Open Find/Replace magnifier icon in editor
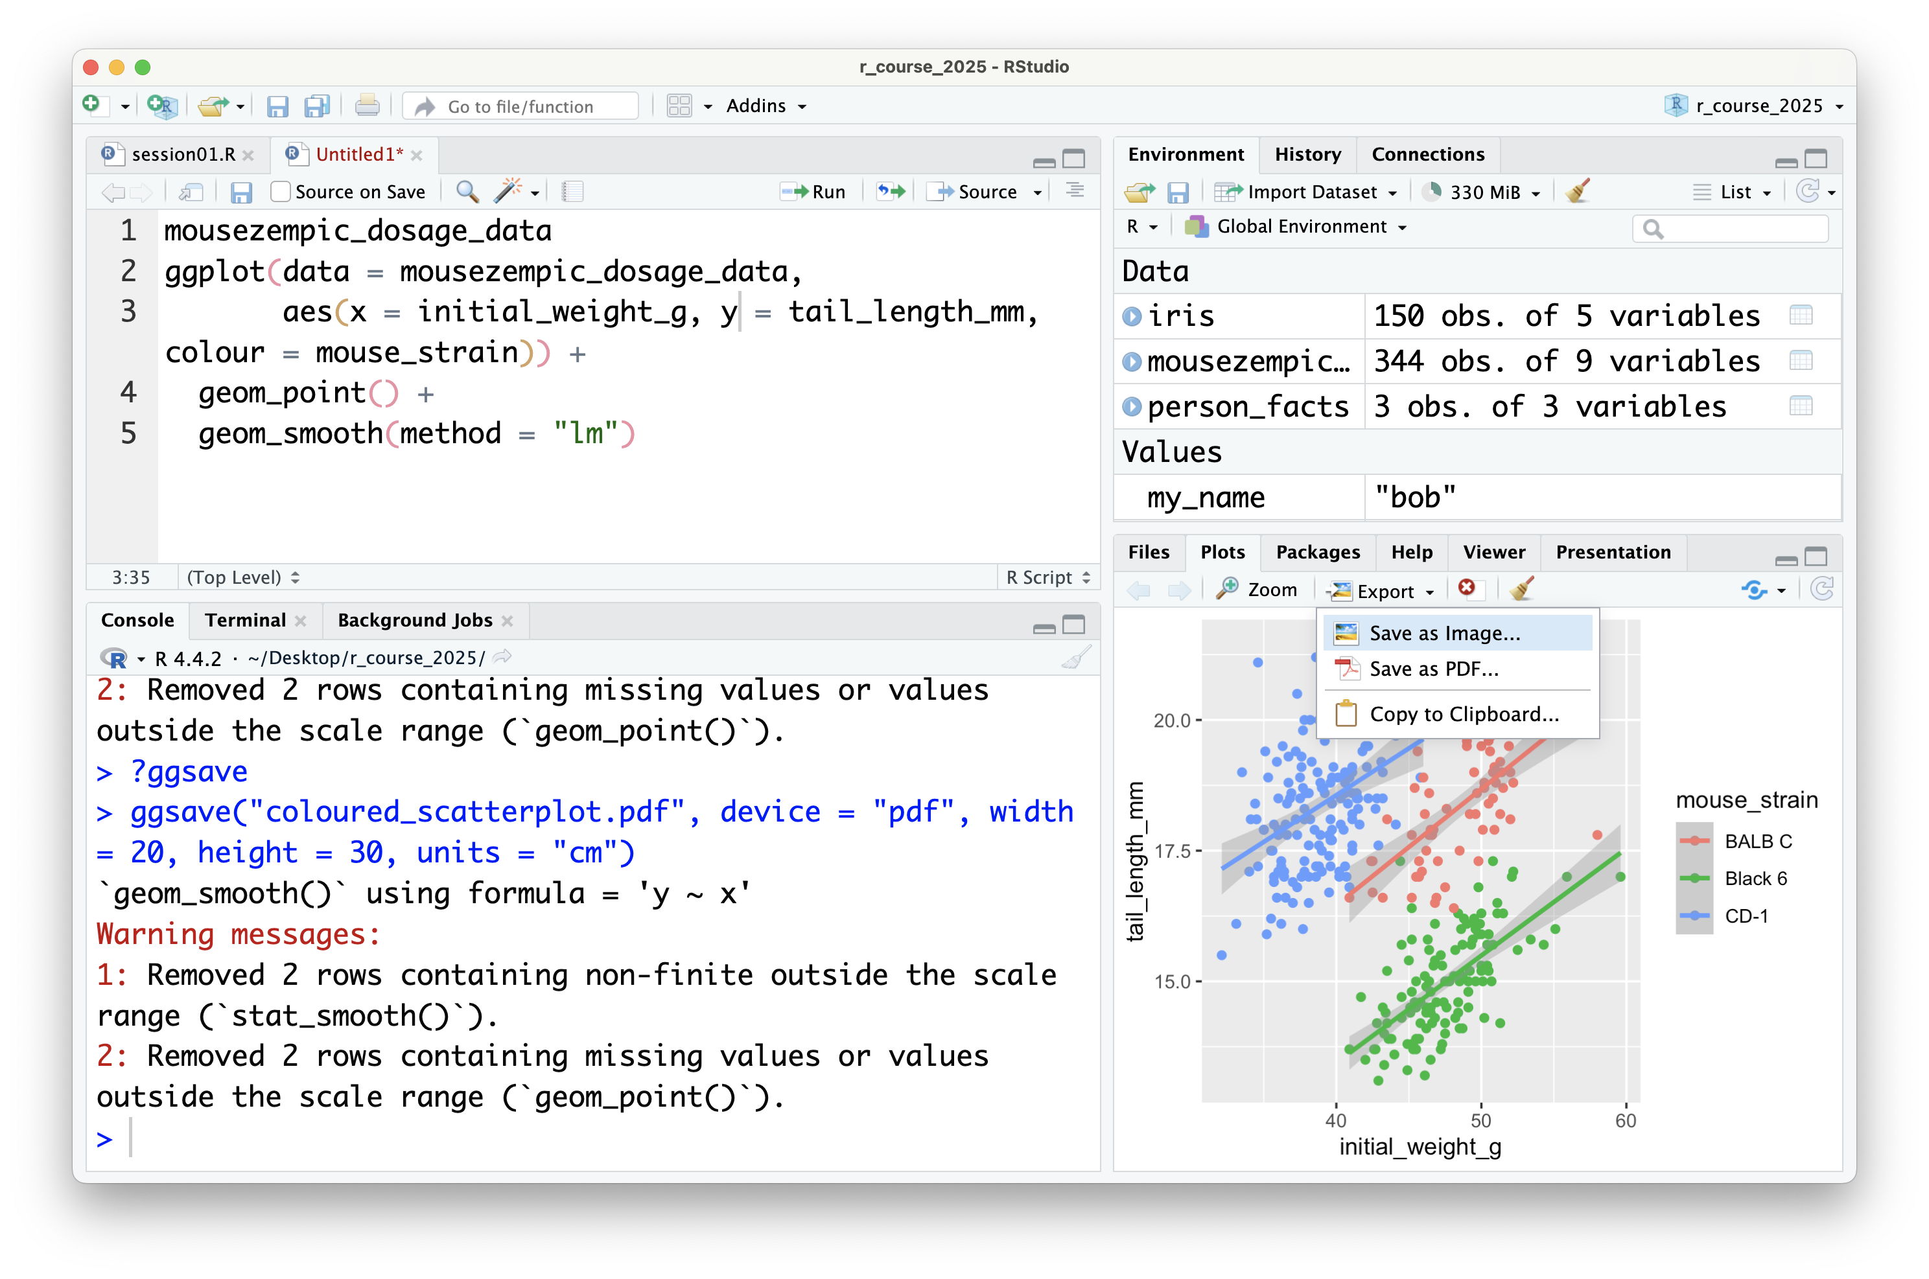Viewport: 1929px width, 1279px height. point(467,192)
